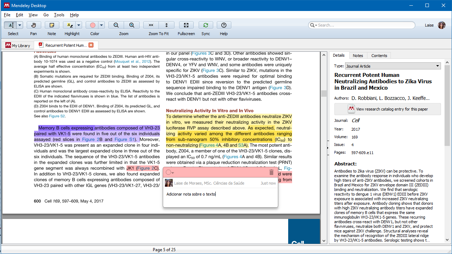Open the Color dropdown arrow
The width and height of the screenshot is (452, 254).
tap(102, 25)
